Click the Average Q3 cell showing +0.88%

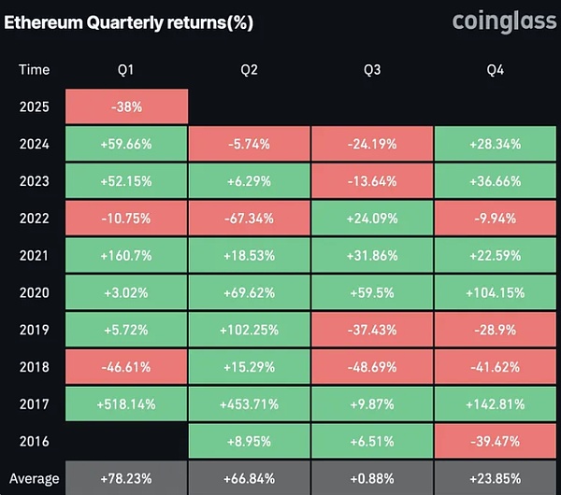coord(372,478)
